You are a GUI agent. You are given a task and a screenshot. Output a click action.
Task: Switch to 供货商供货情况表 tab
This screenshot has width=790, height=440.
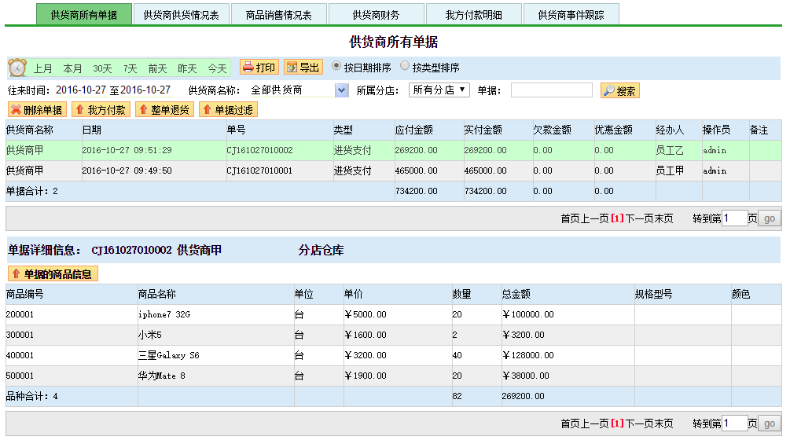[181, 14]
